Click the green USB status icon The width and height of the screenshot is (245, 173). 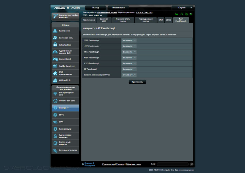click(191, 14)
